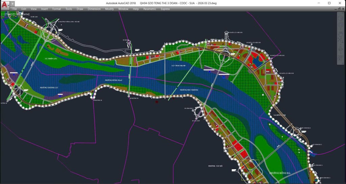Viewport: 346px width, 184px height.
Task: Open the ShowMotion tool on navigation bar
Action: click(341, 58)
